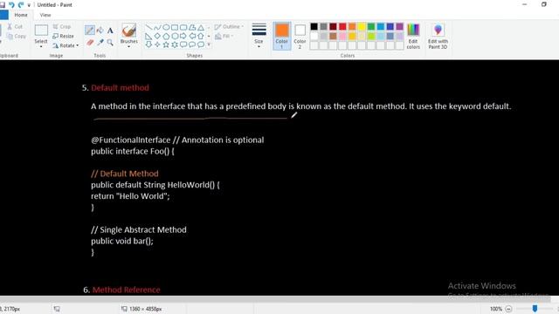Click the rectangular Select tool button
Screen dimensions: 559x314
41,31
